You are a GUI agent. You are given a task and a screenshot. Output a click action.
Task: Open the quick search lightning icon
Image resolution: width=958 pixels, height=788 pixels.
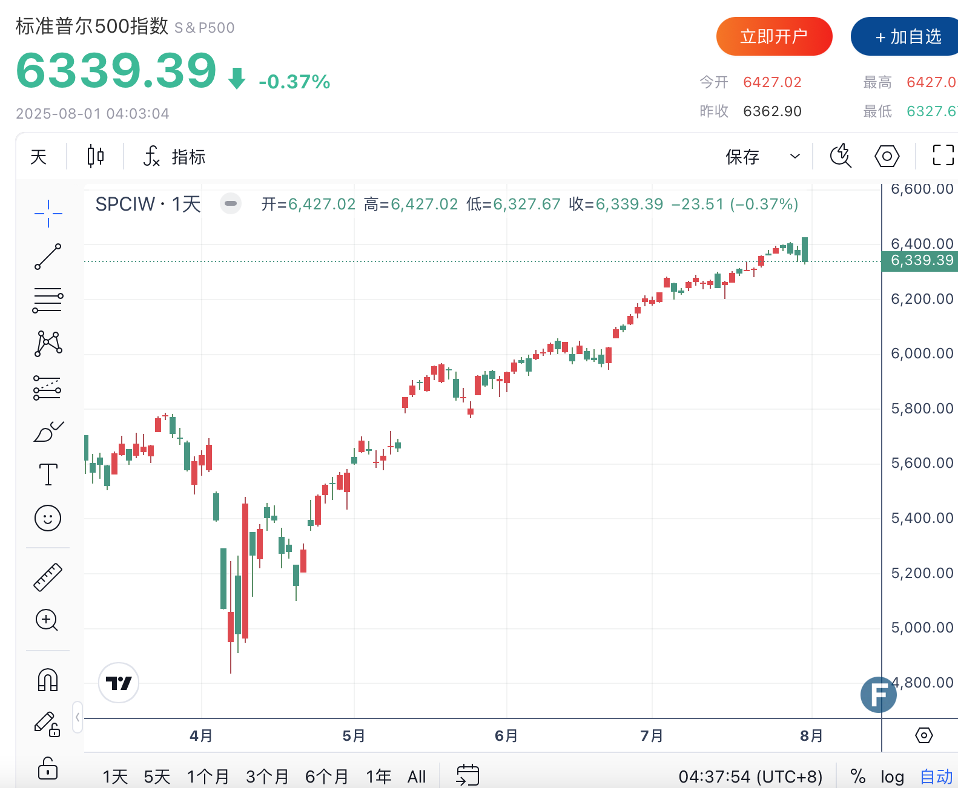pyautogui.click(x=841, y=156)
